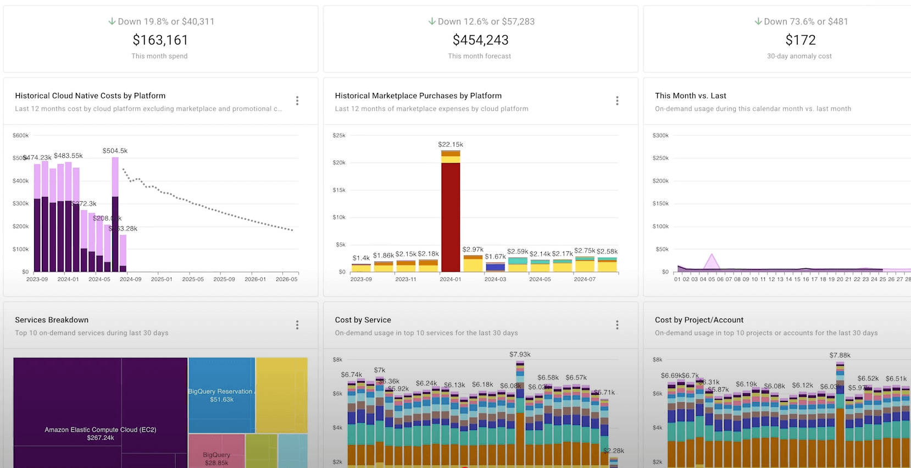Select the Amazon Elastic Compute Cloud (EC2) tile
Image resolution: width=911 pixels, height=468 pixels.
[101, 412]
